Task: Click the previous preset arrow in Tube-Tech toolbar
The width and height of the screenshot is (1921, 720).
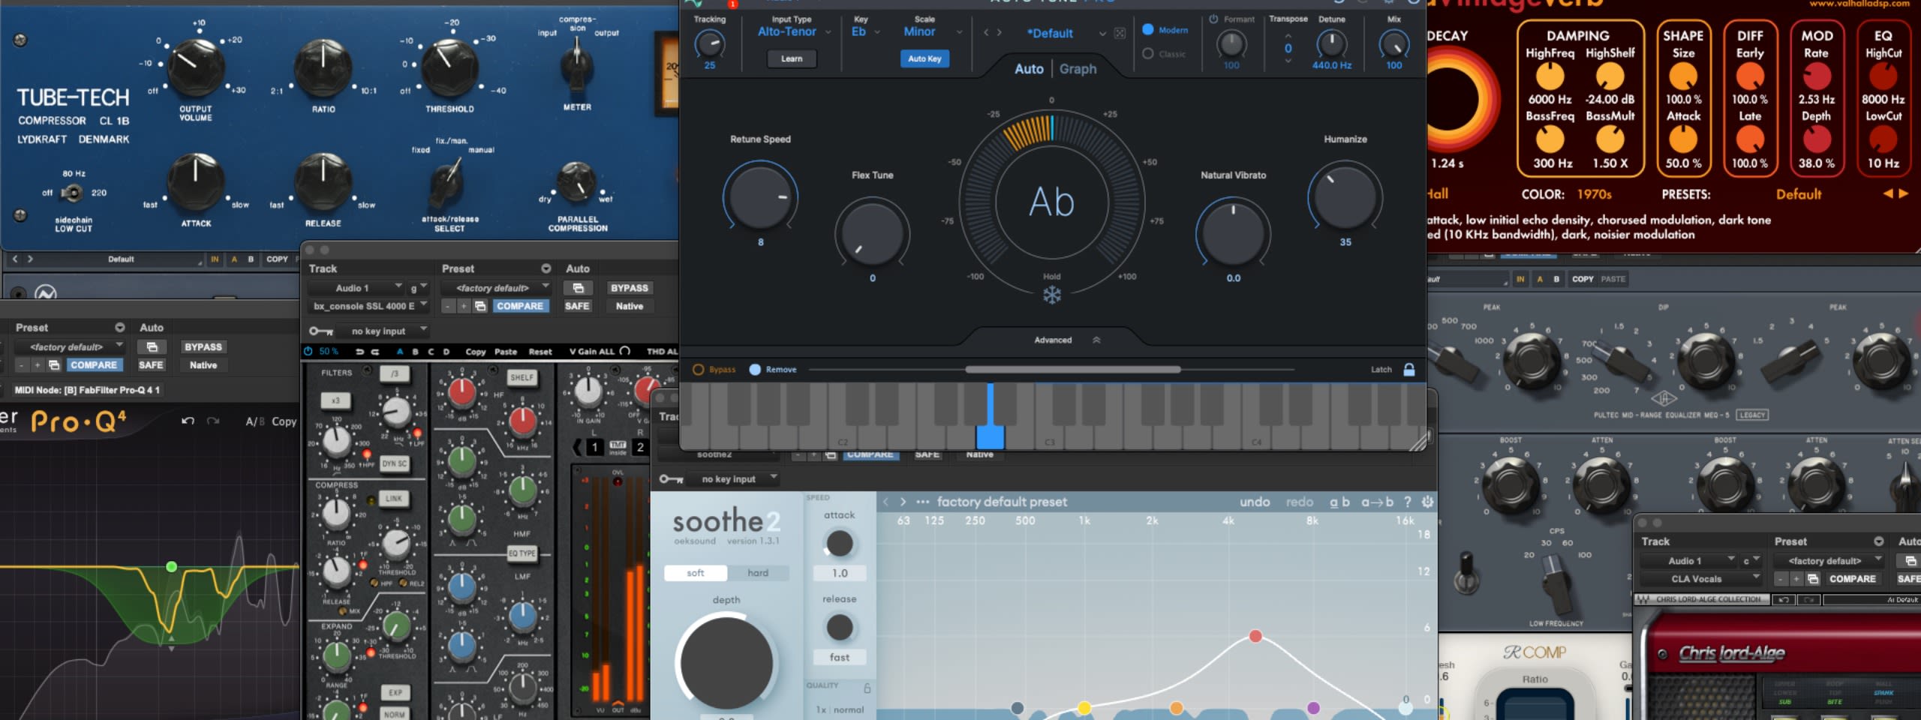Action: pyautogui.click(x=14, y=259)
